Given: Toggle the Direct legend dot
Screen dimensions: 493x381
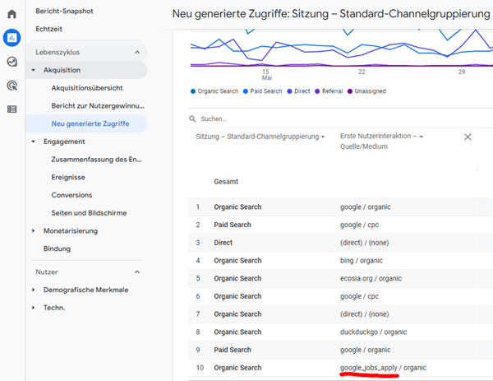Looking at the screenshot, I should point(289,91).
